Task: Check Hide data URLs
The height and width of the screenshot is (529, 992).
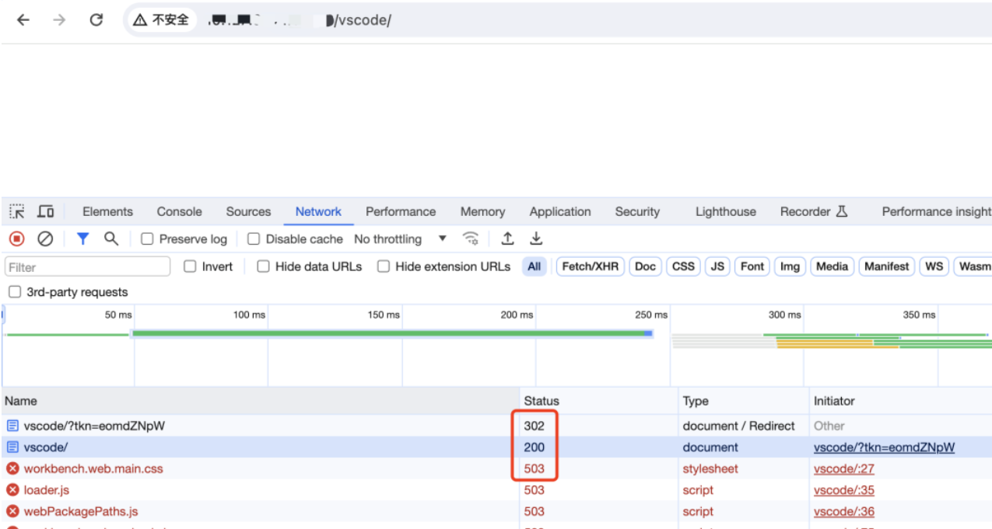Action: (x=263, y=266)
